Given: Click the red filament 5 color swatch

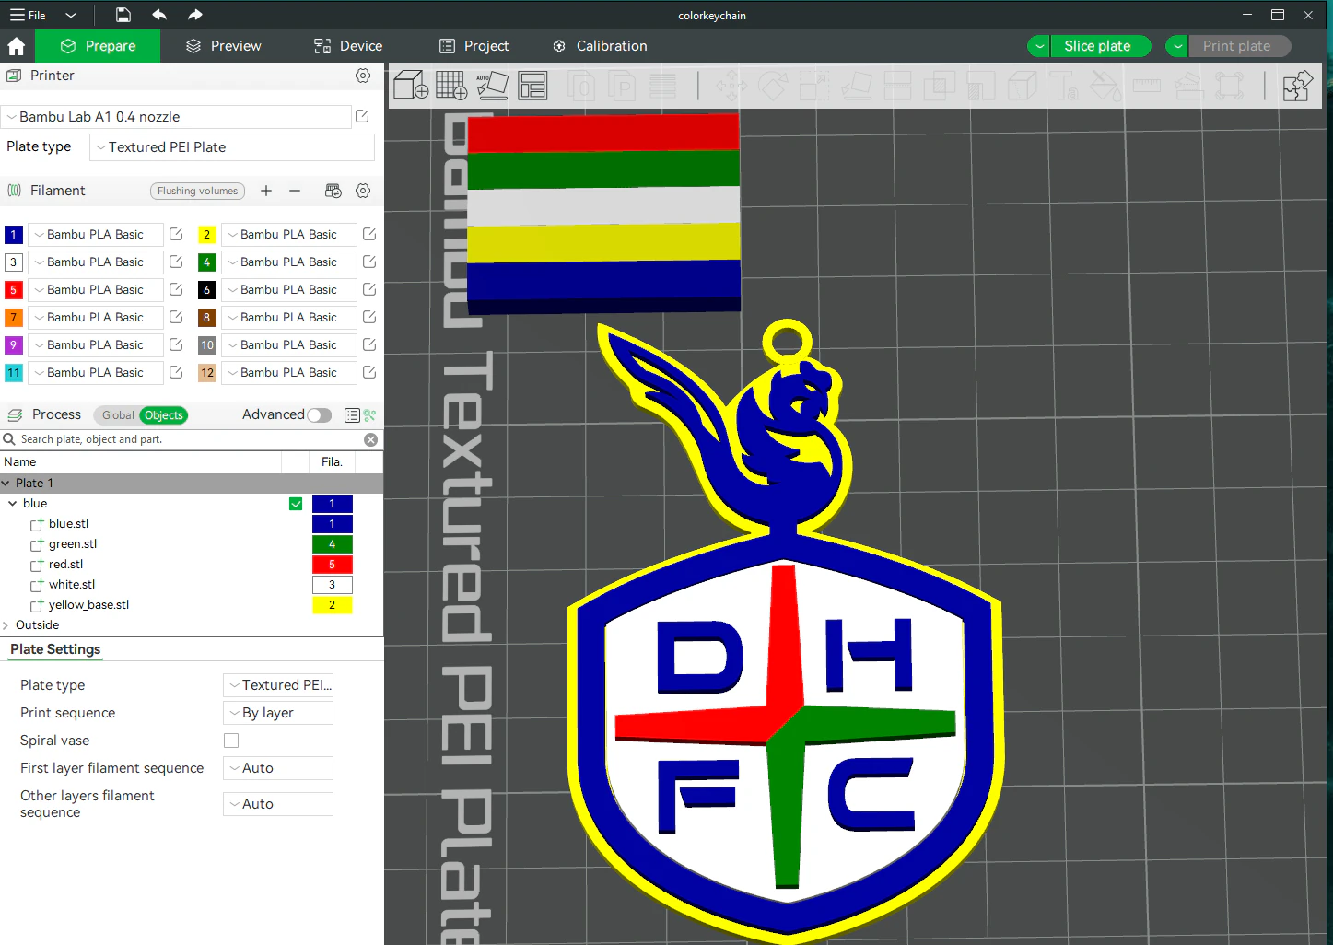Looking at the screenshot, I should [14, 289].
